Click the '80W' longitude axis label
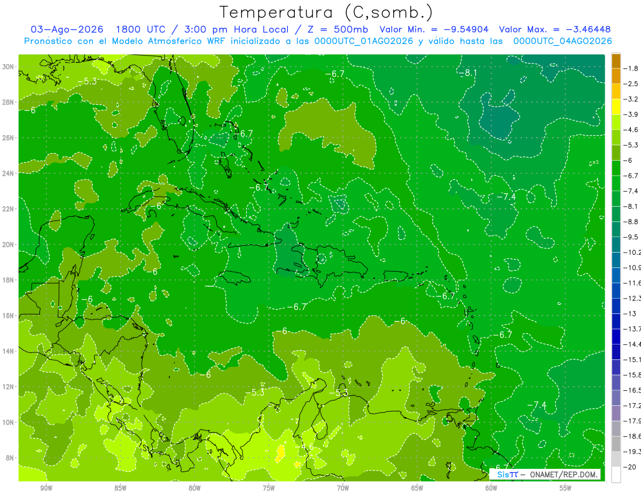The image size is (641, 495). coord(194,488)
